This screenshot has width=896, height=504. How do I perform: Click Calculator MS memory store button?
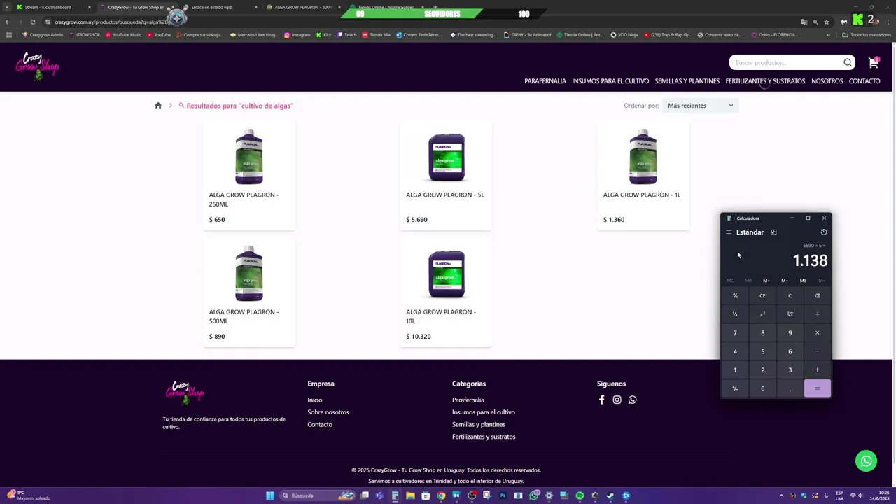point(803,281)
